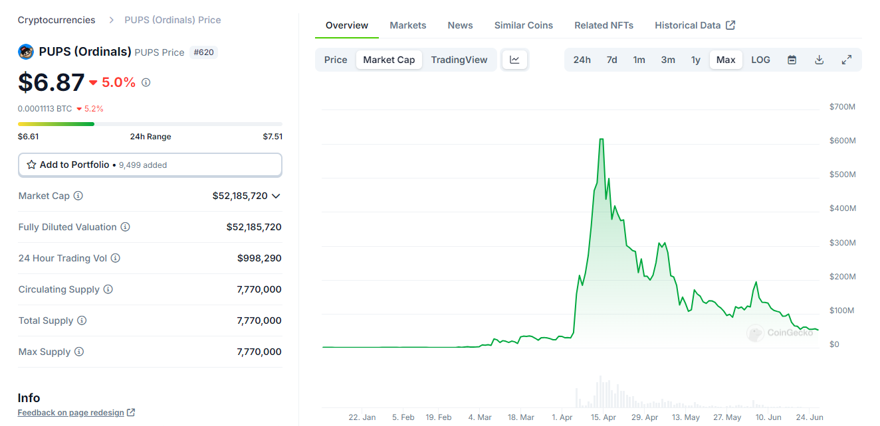Open the Market Cap info tooltip icon
This screenshot has height=426, width=880.
pos(78,196)
